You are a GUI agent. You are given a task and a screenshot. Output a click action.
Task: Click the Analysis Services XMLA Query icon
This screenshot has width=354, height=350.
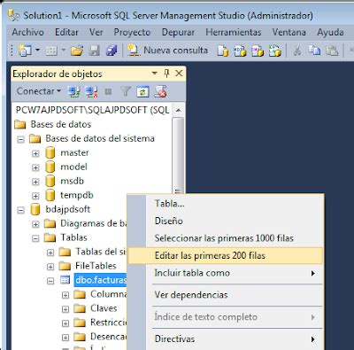pos(274,51)
